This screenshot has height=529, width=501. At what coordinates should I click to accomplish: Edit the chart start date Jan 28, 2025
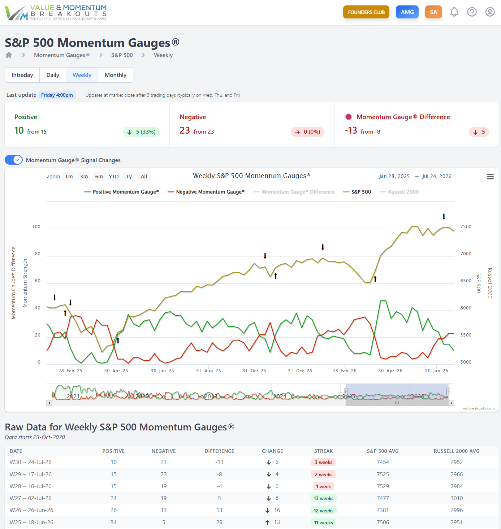(x=394, y=177)
